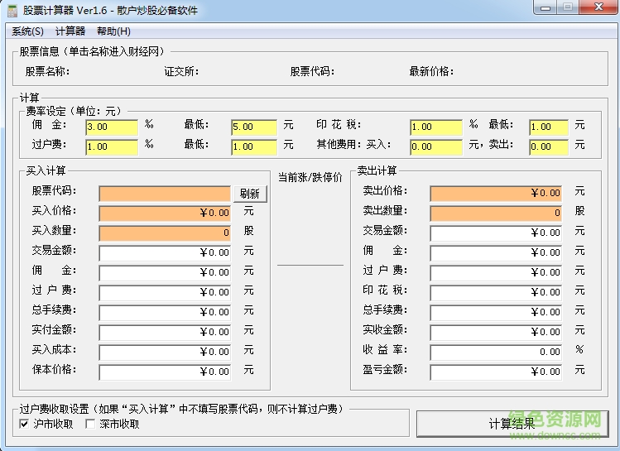Click the 计算结果 button
This screenshot has width=620, height=451.
pyautogui.click(x=512, y=424)
